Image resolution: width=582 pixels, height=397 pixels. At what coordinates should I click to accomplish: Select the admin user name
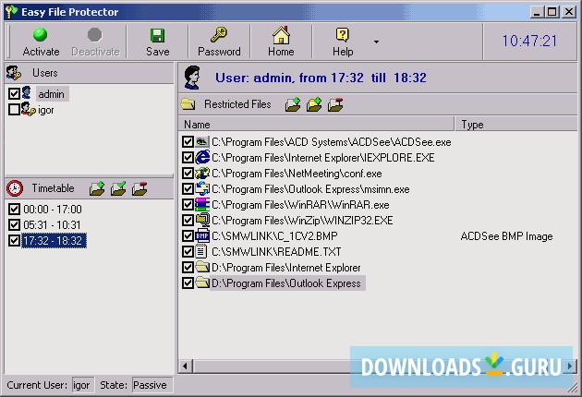[52, 94]
